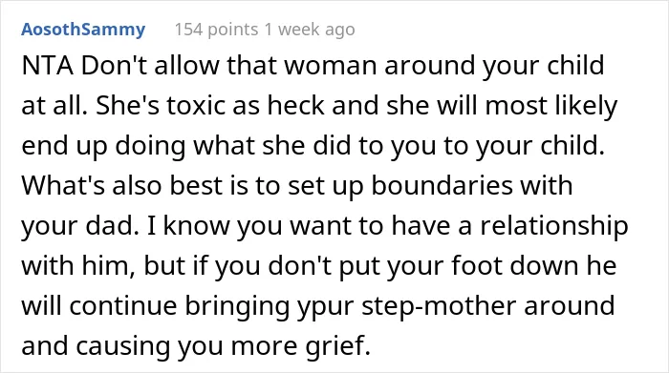This screenshot has width=669, height=373.
Task: Click the word step-mother in the comment
Action: tap(440, 306)
